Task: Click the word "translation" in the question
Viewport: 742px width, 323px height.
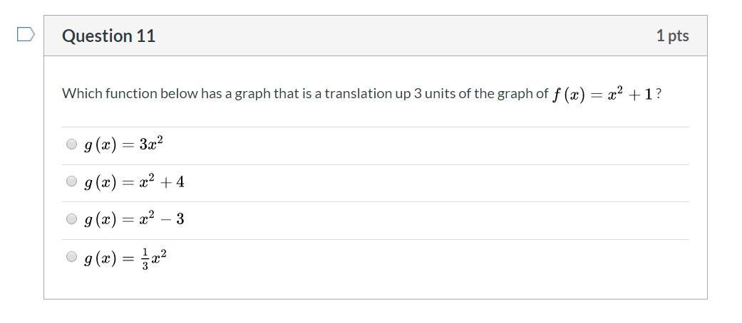Action: [359, 94]
